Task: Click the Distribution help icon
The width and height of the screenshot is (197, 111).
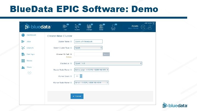Action: coord(71,63)
